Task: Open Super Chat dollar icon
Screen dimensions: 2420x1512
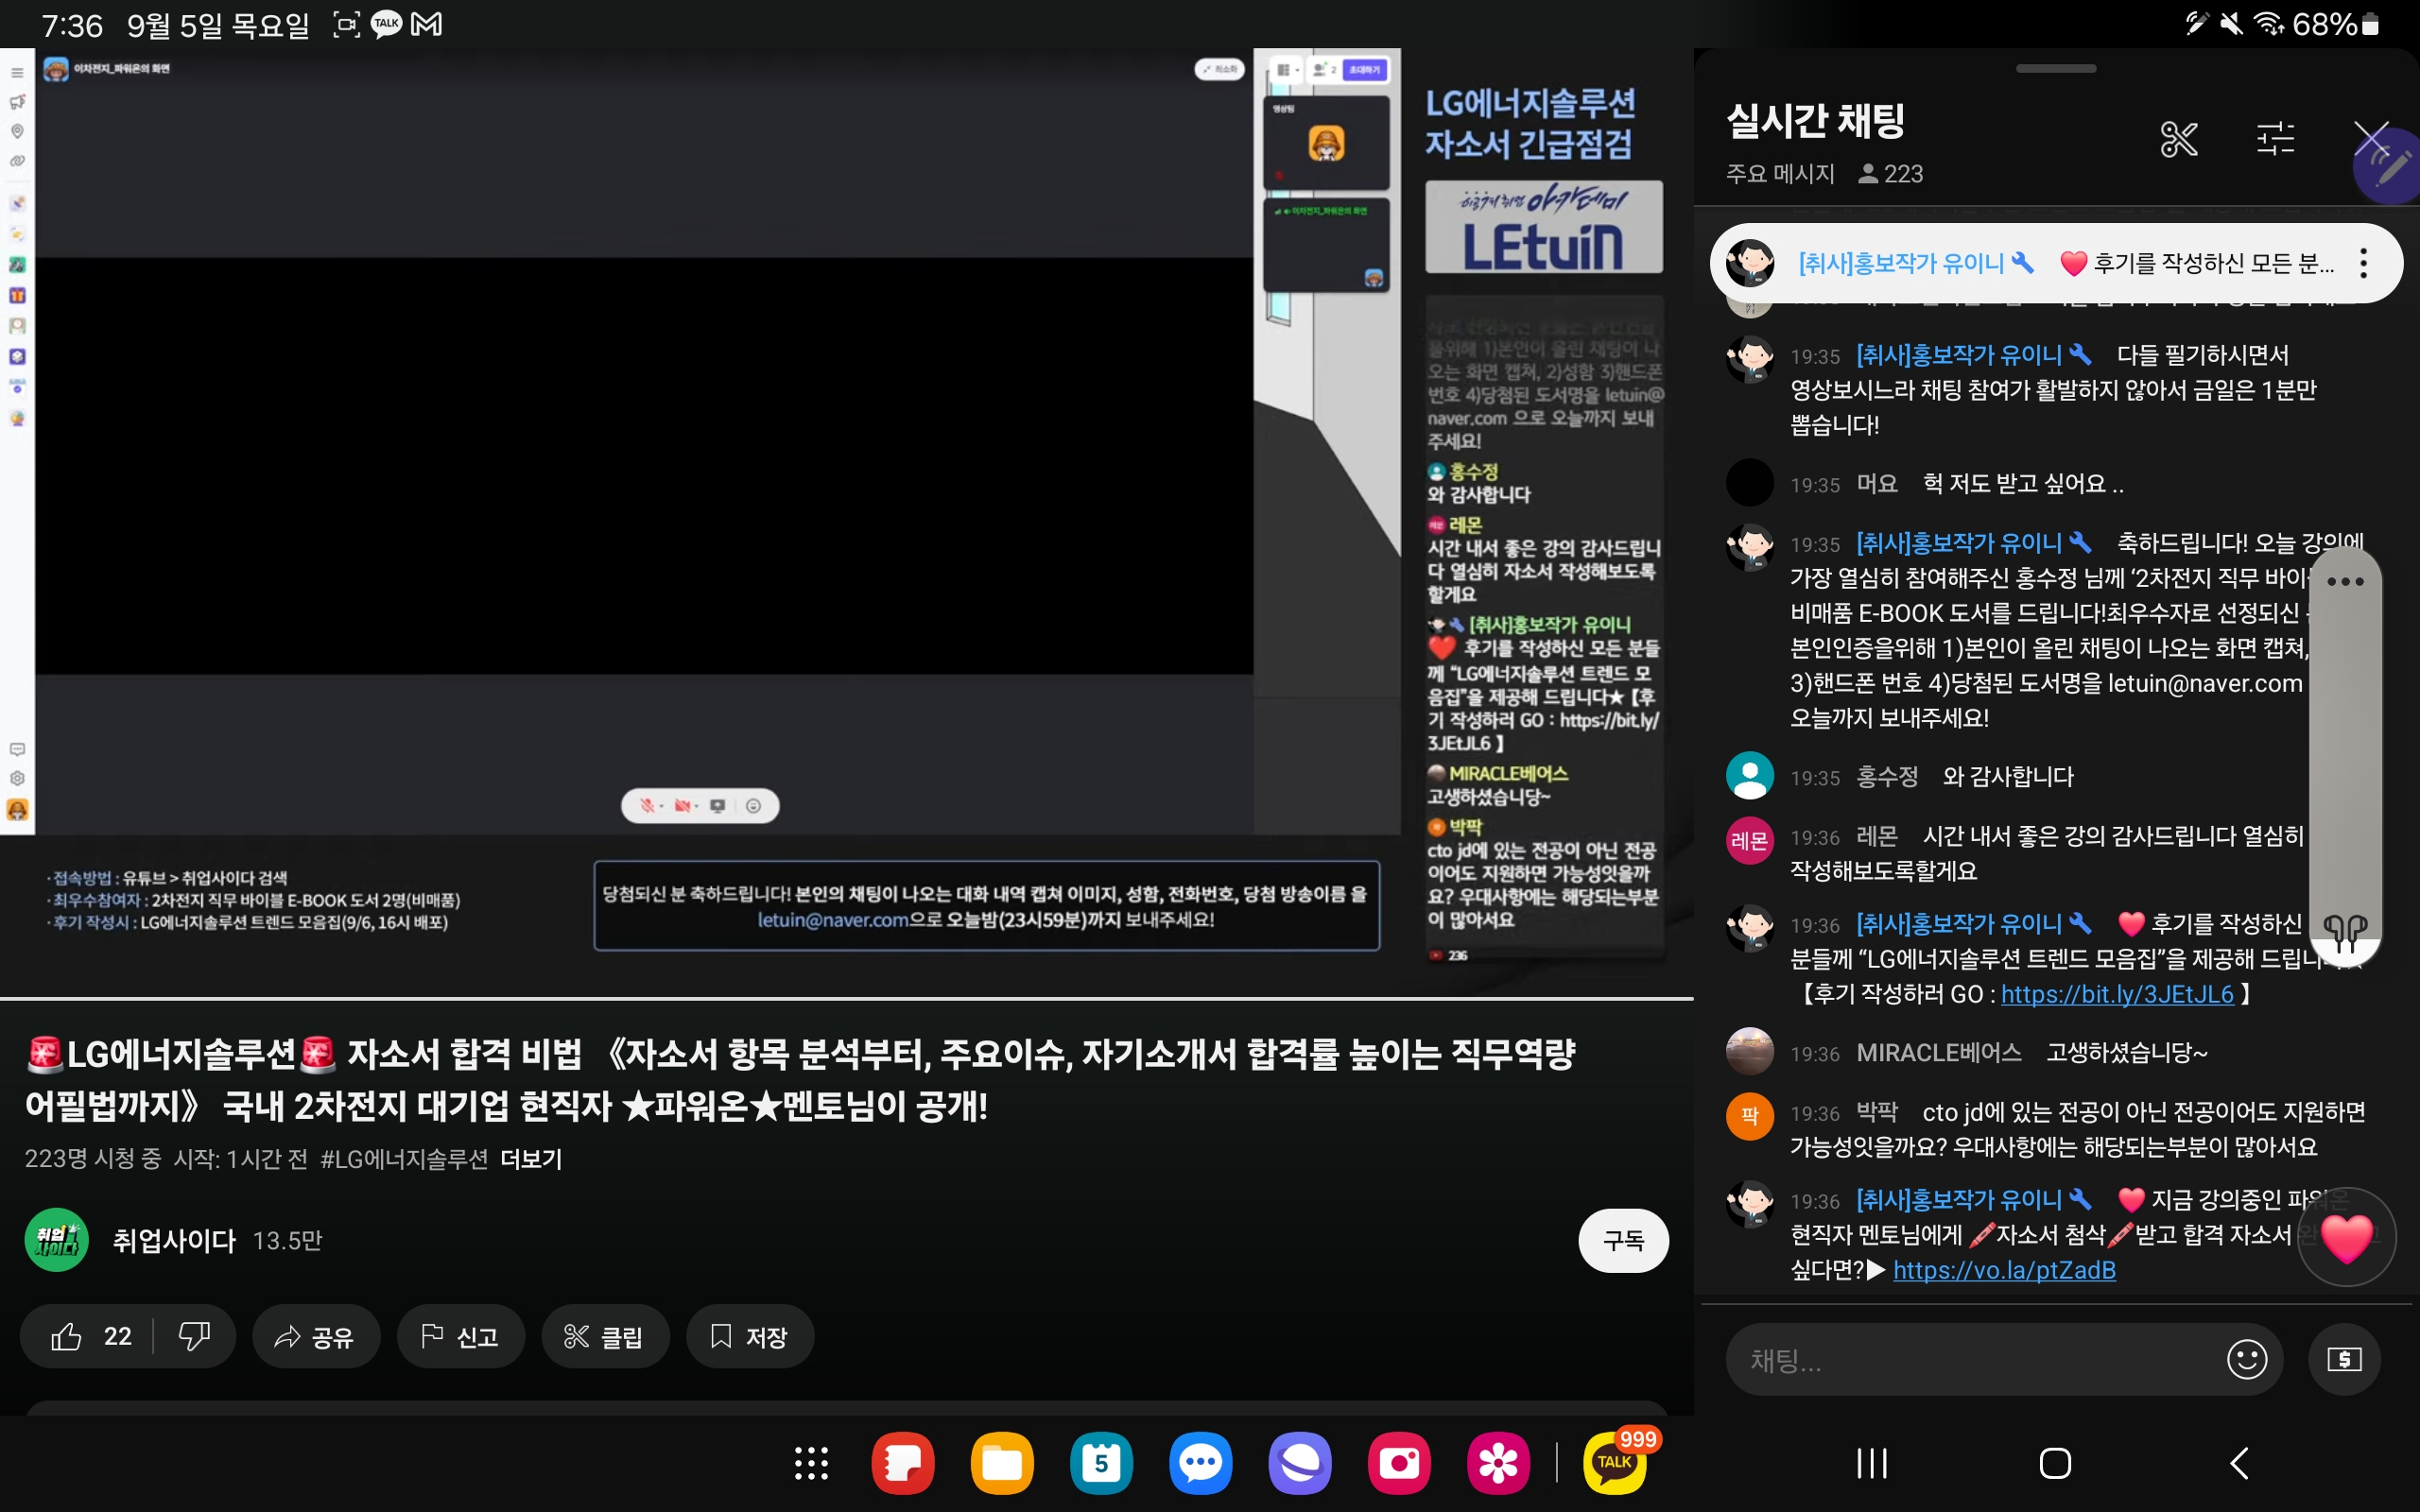Action: coord(2343,1359)
